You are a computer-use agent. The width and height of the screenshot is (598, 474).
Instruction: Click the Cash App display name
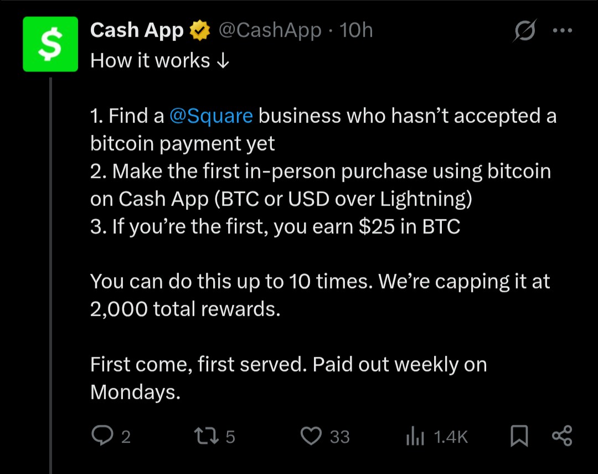point(137,30)
